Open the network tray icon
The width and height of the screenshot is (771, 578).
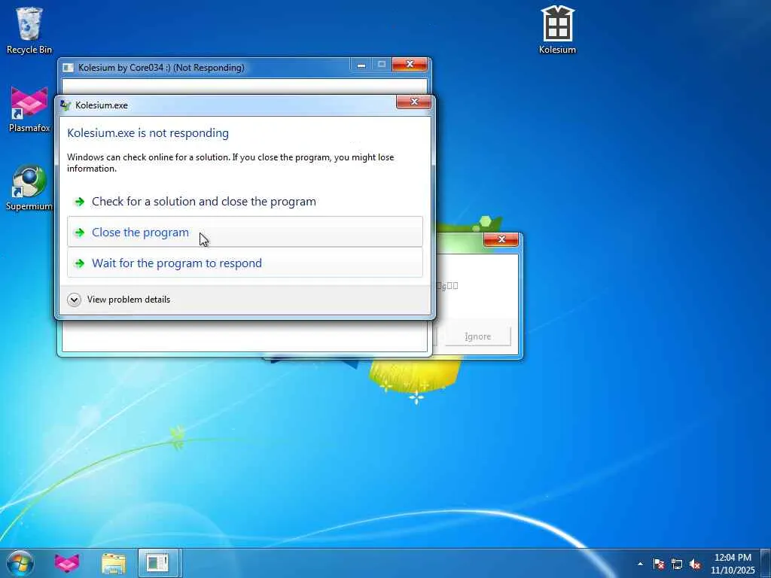coord(677,564)
